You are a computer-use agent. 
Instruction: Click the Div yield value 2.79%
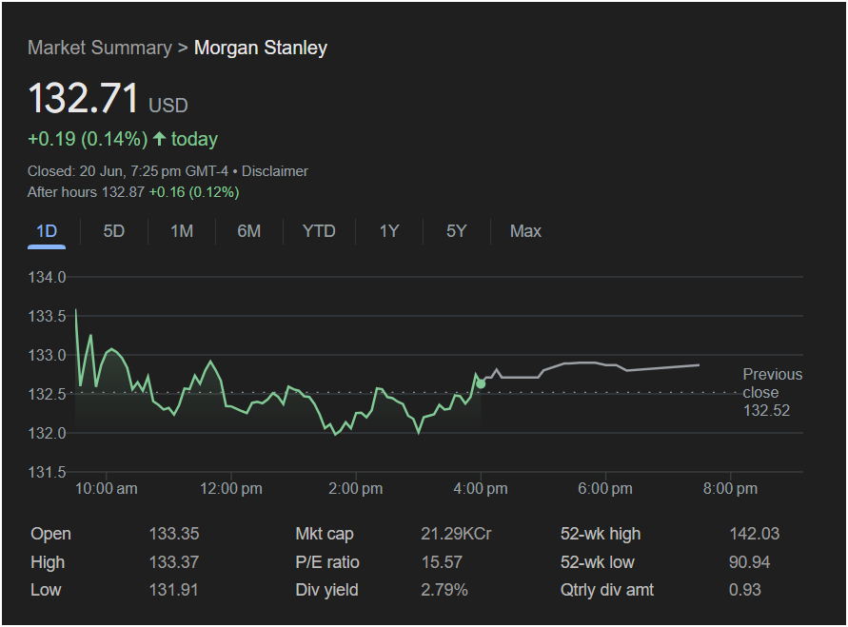444,590
